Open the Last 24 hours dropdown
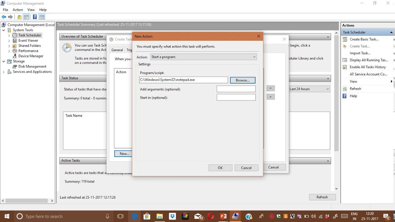 coord(309,89)
